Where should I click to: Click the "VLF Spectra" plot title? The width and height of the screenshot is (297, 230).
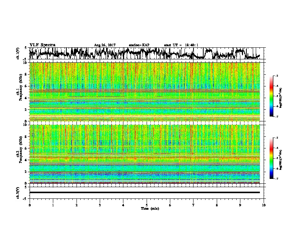42,45
